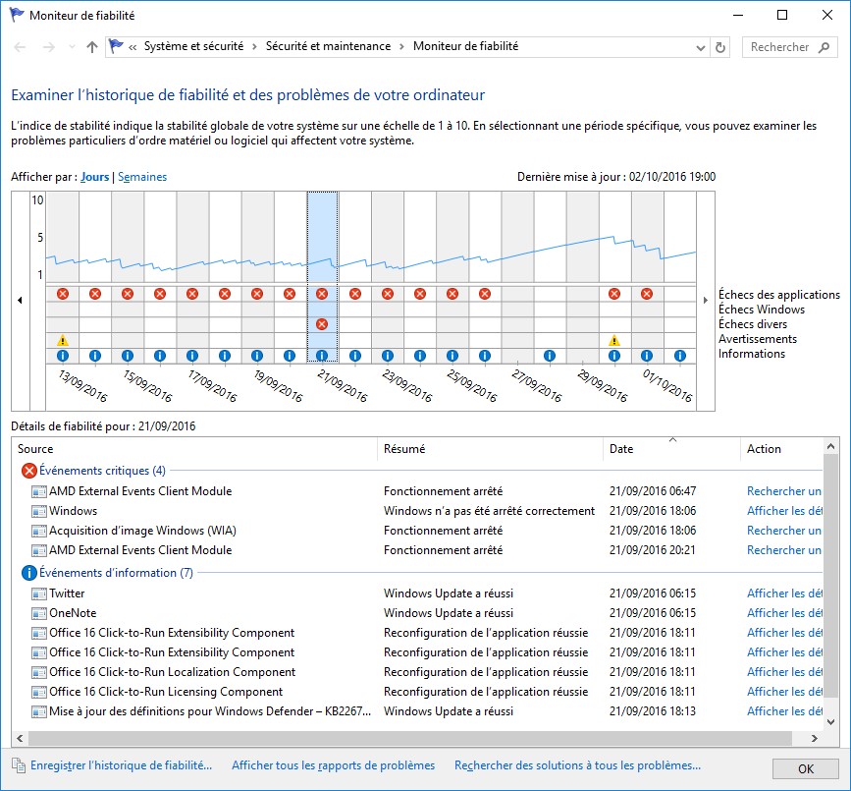Screen dimensions: 851x791
Task: Click the OK button
Action: (805, 767)
